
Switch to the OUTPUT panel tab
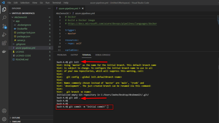(74, 55)
